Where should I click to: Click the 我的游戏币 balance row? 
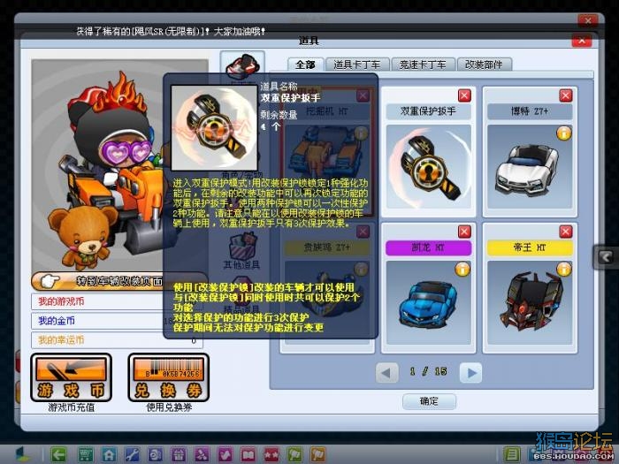(x=118, y=302)
